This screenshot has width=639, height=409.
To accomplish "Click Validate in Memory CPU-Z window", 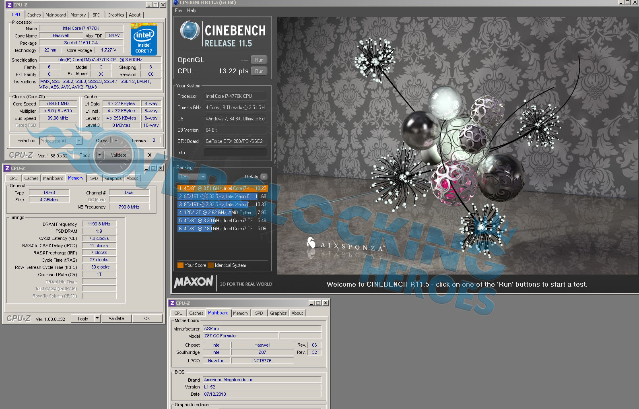I will coord(116,318).
